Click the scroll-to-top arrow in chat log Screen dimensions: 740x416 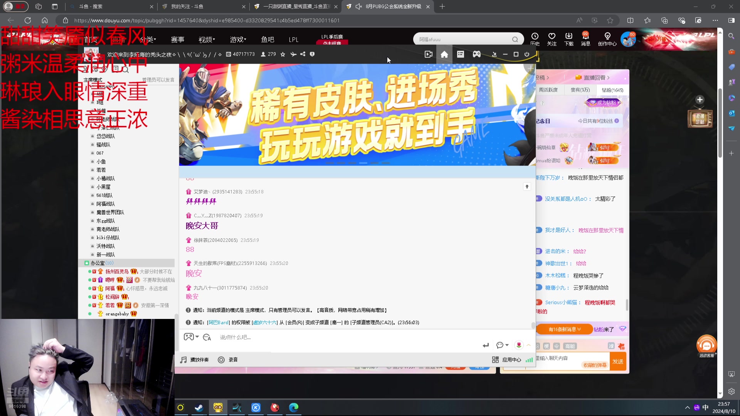click(x=527, y=187)
